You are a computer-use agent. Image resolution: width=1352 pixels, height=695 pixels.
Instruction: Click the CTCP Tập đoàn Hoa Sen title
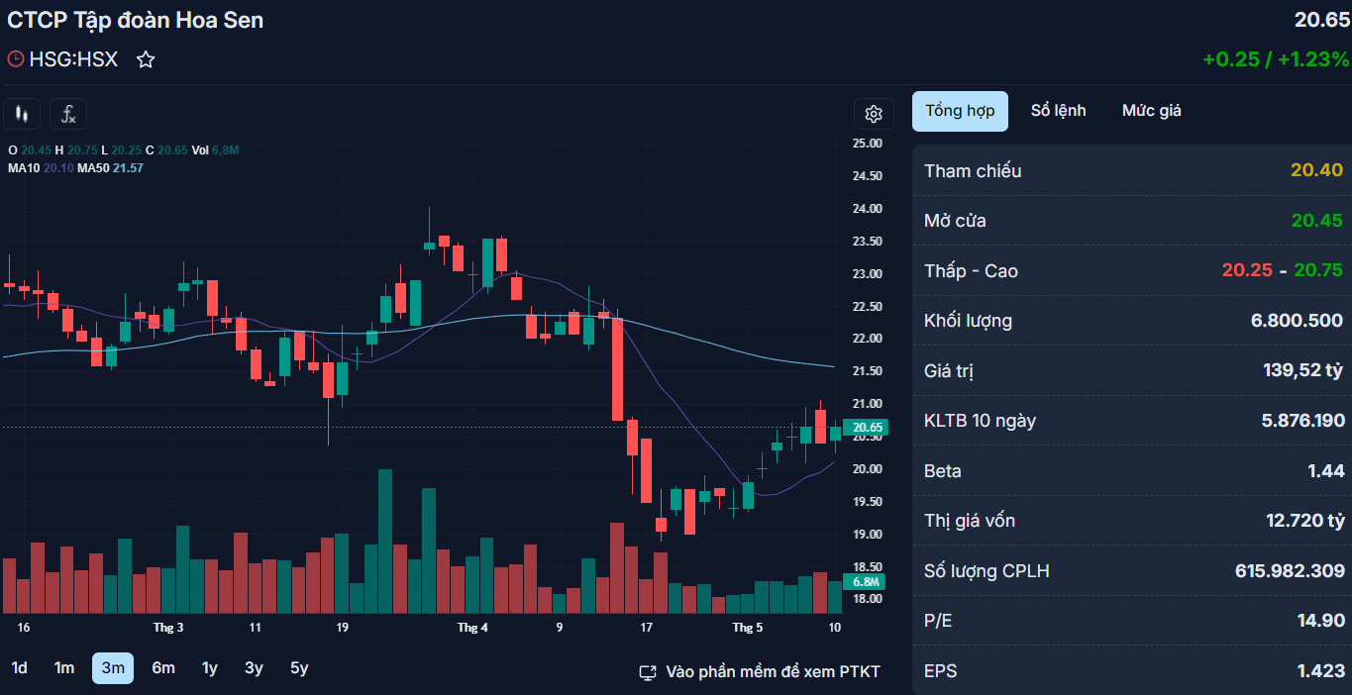coord(136,20)
